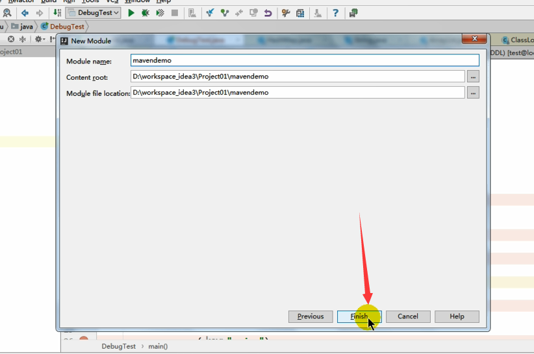This screenshot has width=534, height=354.
Task: Click the Module name input field
Action: coord(305,60)
